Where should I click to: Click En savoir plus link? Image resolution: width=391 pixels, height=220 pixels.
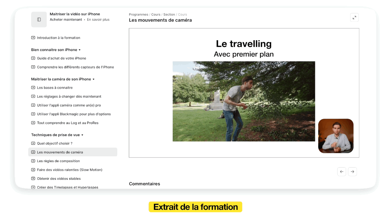coord(98,20)
